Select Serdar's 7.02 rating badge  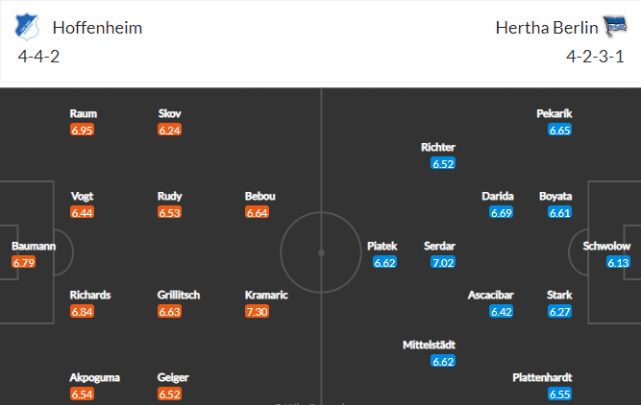(443, 262)
